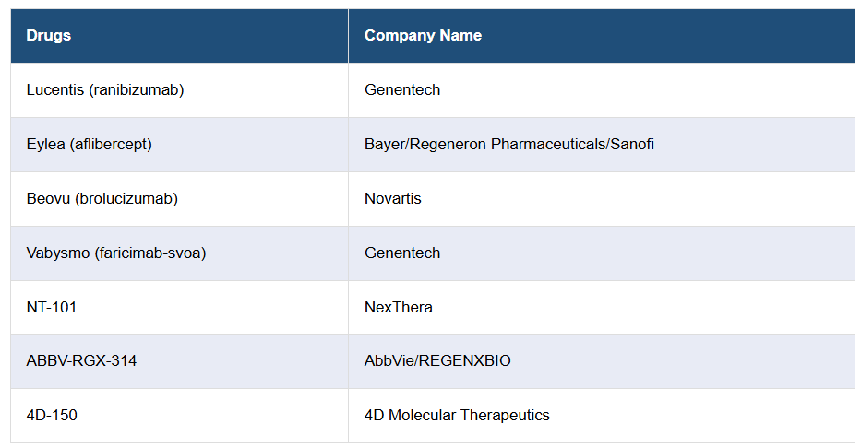Select the Vabysmo (faricimab-svoa) cell

pyautogui.click(x=115, y=253)
